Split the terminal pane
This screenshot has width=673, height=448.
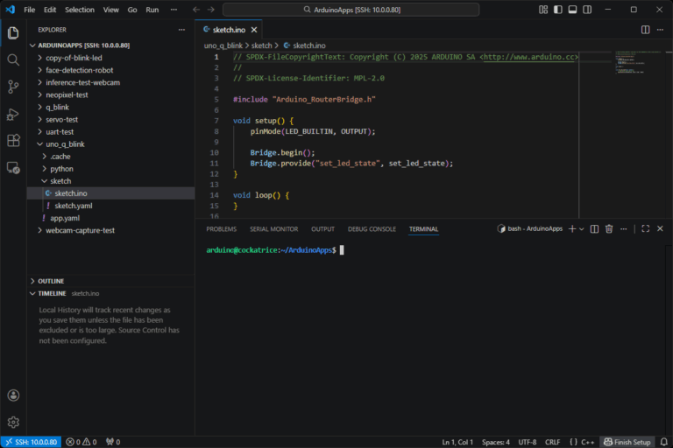594,229
